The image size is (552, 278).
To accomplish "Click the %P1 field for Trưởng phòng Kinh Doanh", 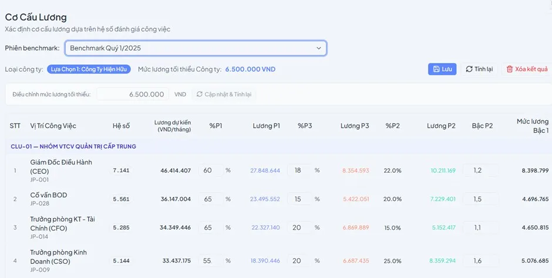I will 210,261.
